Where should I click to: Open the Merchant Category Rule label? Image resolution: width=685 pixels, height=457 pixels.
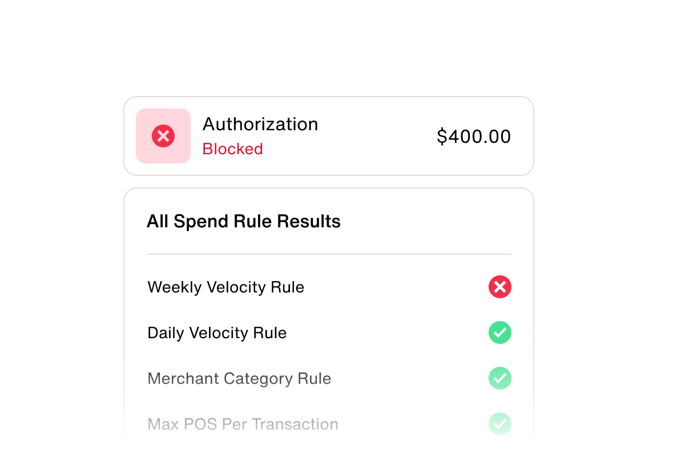pos(239,378)
